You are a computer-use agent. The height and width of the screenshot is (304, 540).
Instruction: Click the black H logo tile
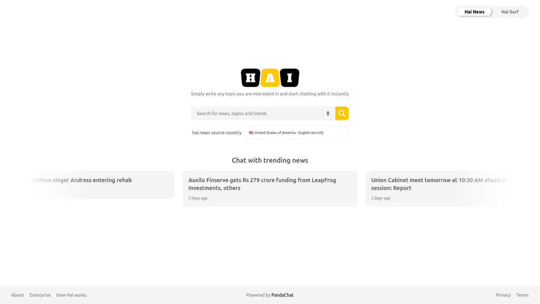[x=250, y=78]
